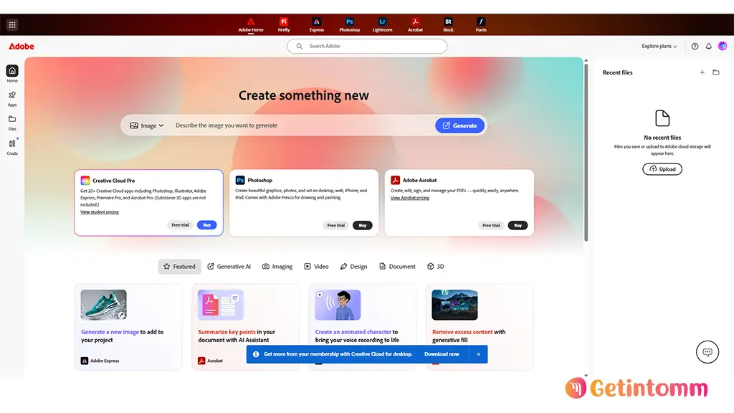Switch to the 3D tab
734x413 pixels.
pyautogui.click(x=435, y=267)
